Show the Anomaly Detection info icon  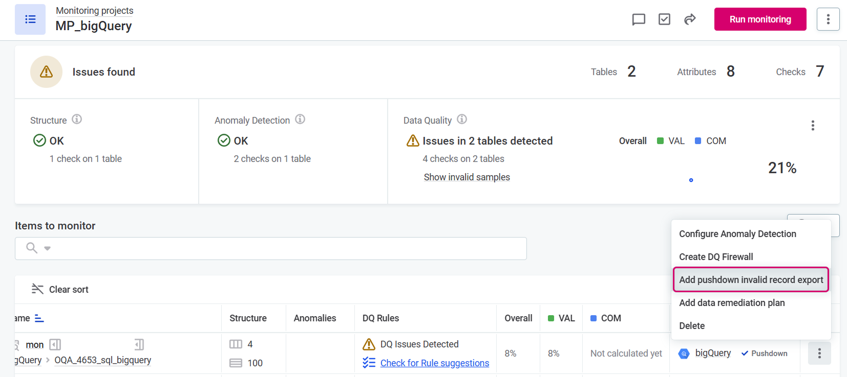click(300, 119)
